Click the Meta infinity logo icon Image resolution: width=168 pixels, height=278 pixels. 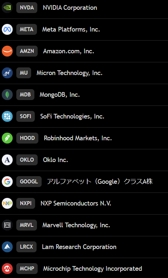pyautogui.click(x=7, y=29)
